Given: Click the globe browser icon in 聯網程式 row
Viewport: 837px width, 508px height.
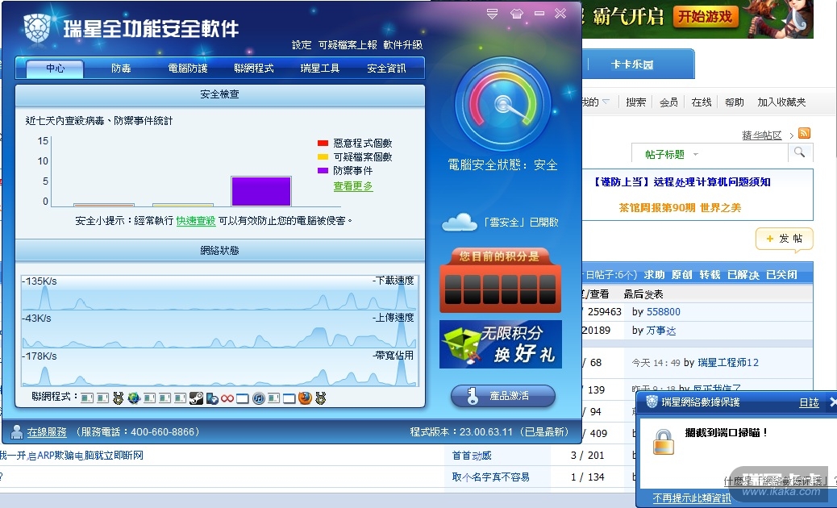Looking at the screenshot, I should tap(133, 398).
